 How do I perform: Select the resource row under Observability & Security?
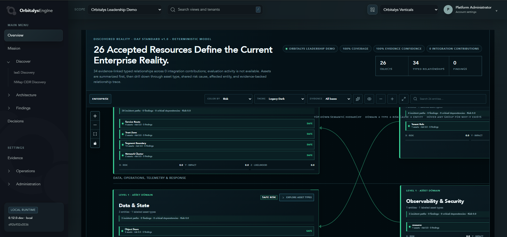pos(448,227)
